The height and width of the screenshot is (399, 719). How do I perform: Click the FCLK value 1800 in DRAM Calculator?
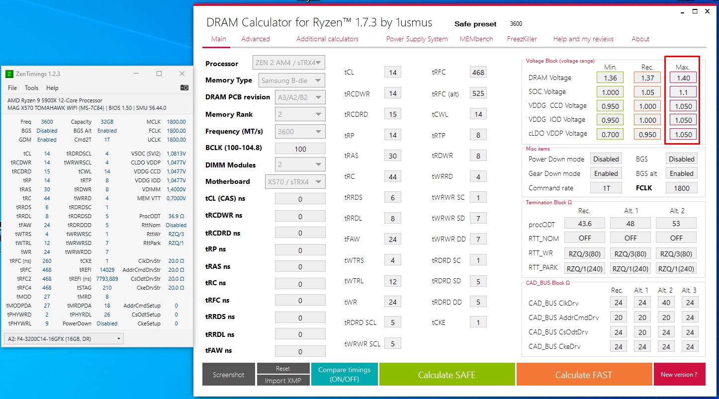click(682, 188)
